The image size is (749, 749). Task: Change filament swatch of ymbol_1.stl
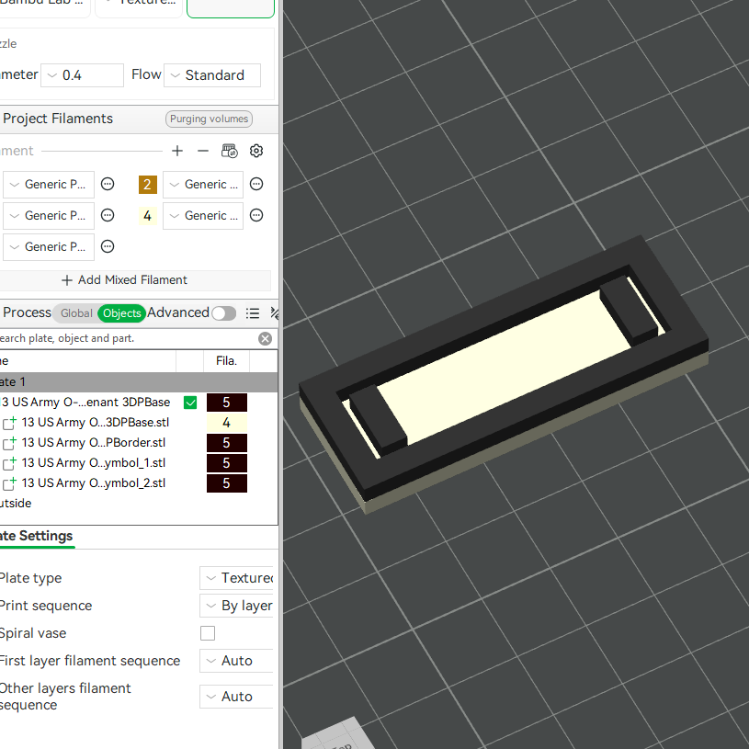click(x=226, y=463)
